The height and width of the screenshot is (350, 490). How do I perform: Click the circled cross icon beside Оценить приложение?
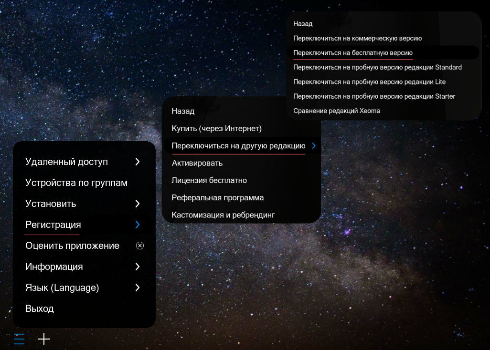point(139,246)
